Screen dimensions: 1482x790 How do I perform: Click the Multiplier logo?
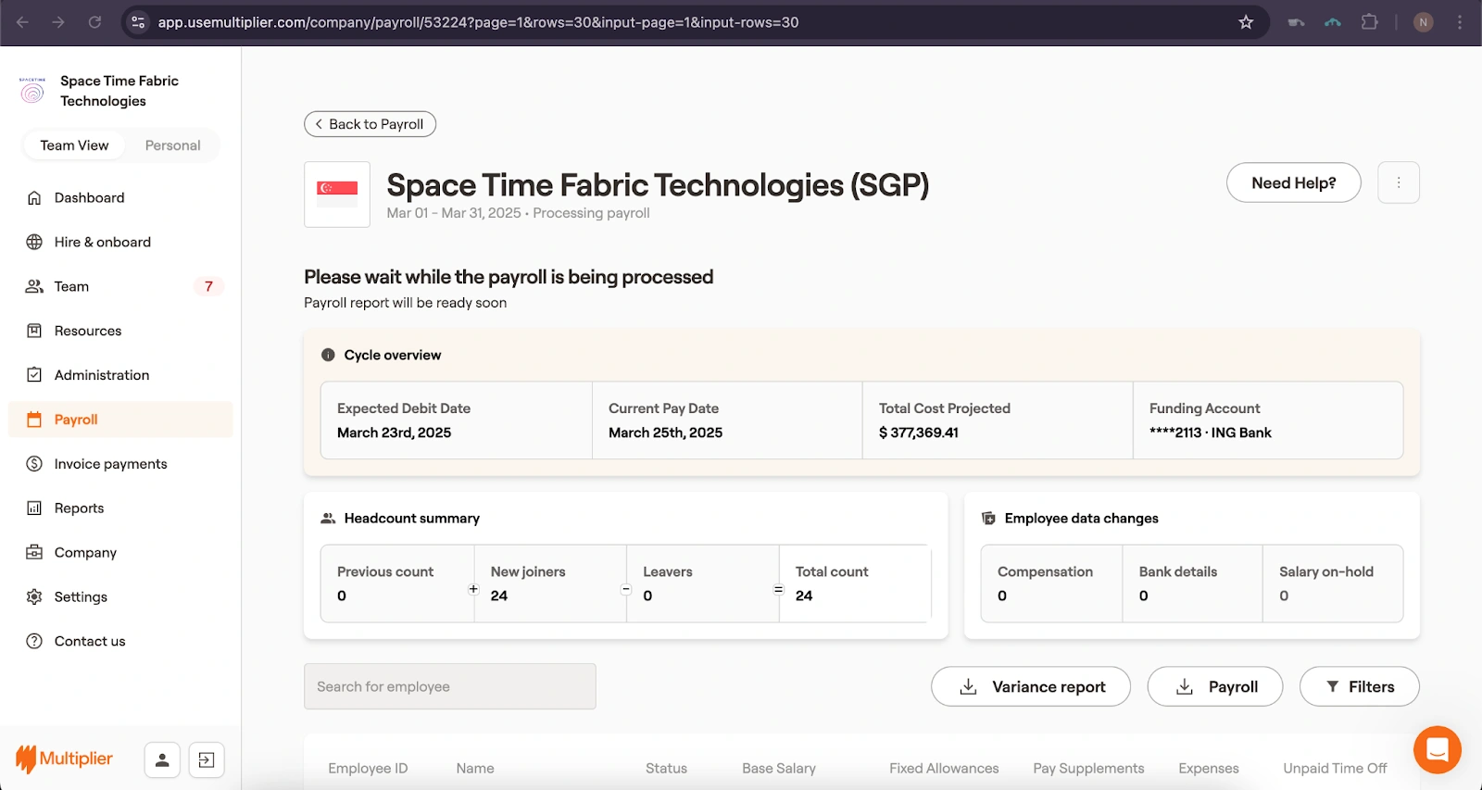coord(64,759)
